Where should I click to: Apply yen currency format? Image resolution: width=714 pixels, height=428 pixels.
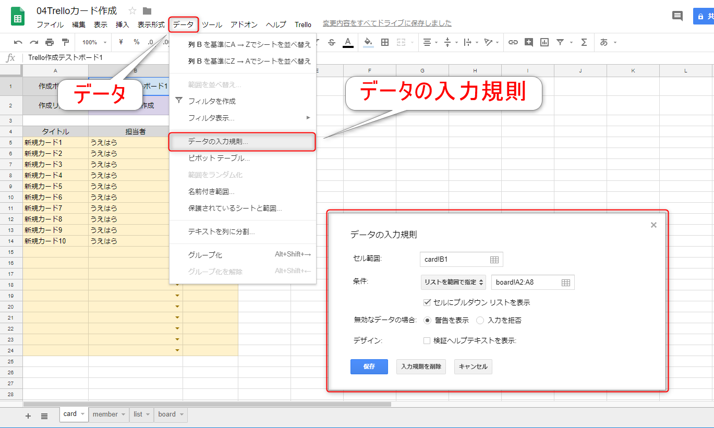121,42
